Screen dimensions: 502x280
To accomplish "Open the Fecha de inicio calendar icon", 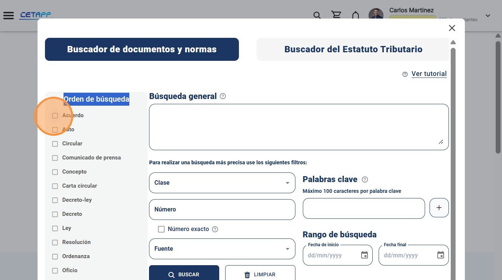I will tap(365, 255).
